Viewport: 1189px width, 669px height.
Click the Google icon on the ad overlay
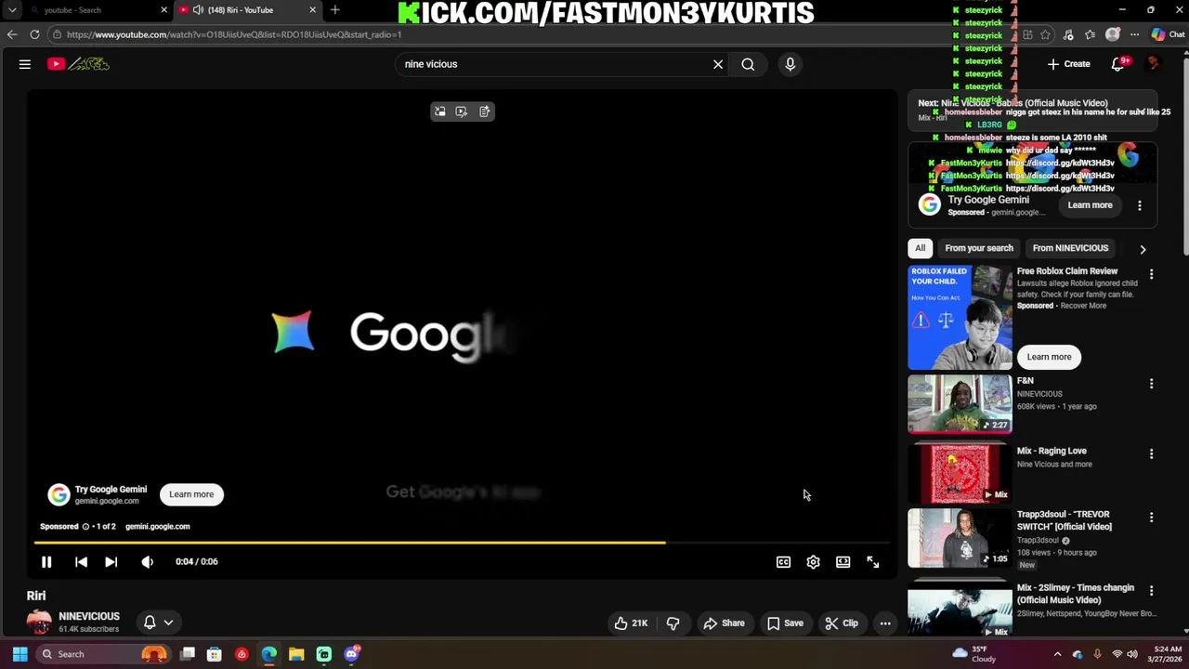point(59,494)
